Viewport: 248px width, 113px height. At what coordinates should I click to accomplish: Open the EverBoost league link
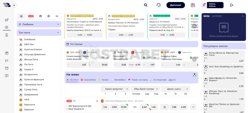(x=30, y=39)
